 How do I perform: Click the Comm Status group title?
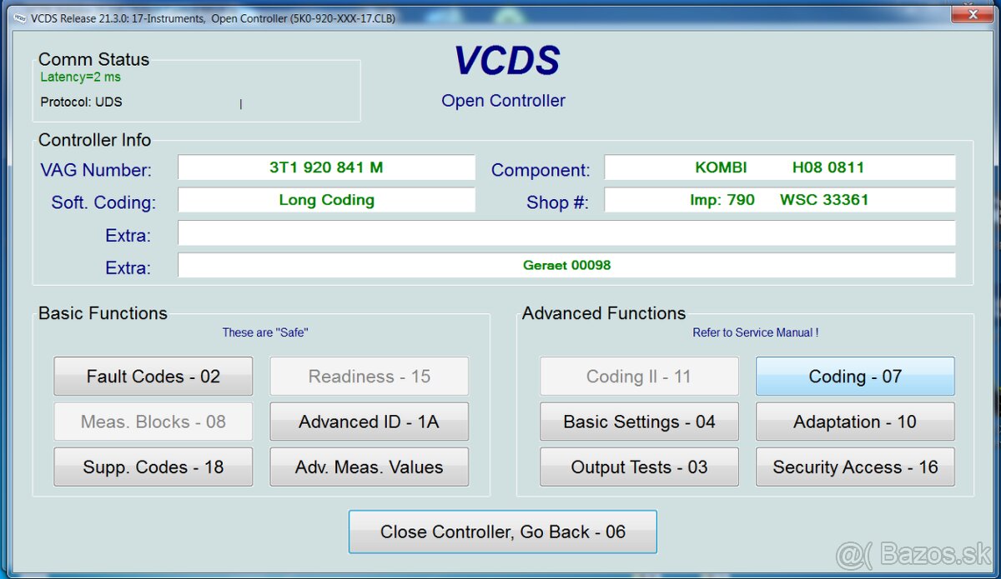pyautogui.click(x=94, y=59)
